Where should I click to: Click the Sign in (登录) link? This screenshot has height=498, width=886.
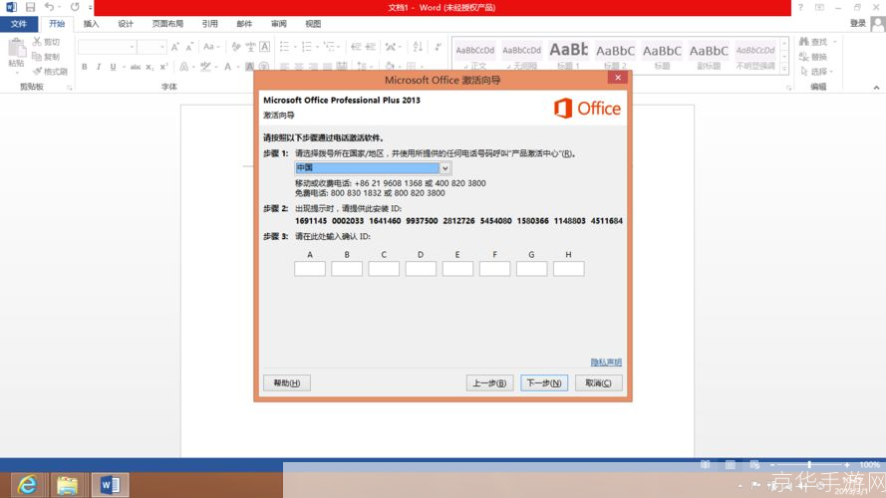(x=858, y=23)
